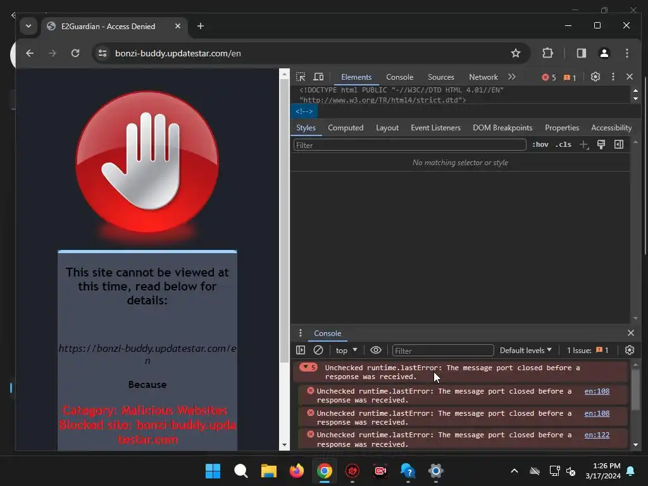
Task: Close the E2Guardian - Access Denied tab
Action: coord(178,26)
